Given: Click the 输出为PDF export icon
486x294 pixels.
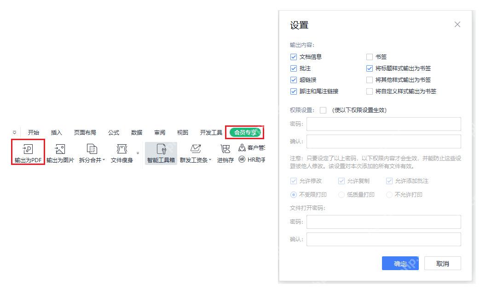Looking at the screenshot, I should tap(28, 149).
